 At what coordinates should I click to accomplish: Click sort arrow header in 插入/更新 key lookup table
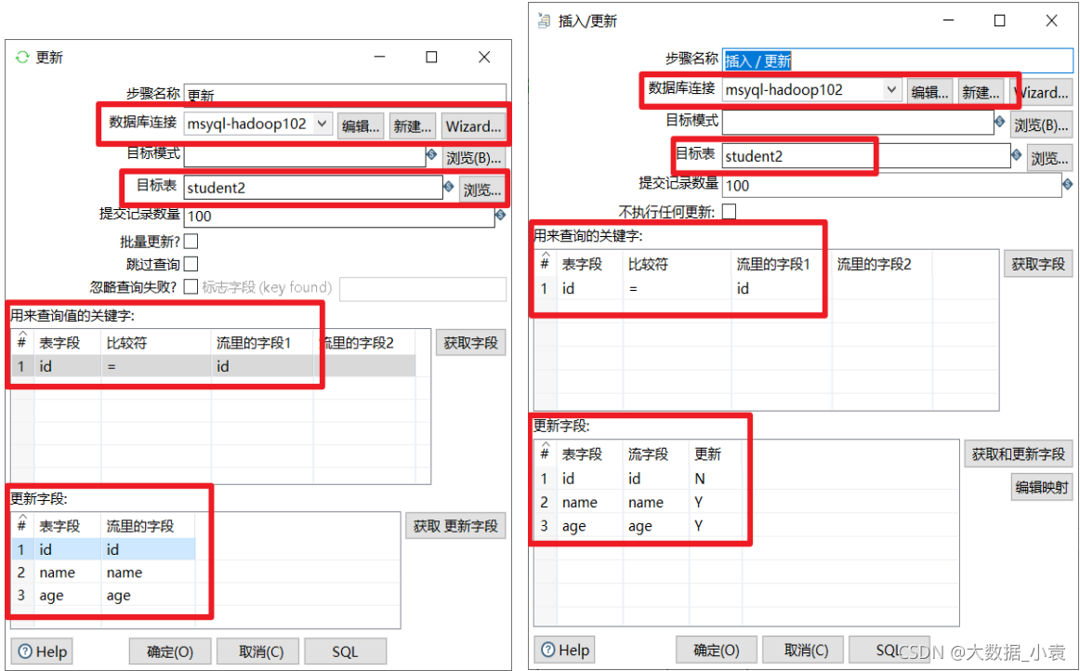(x=546, y=255)
